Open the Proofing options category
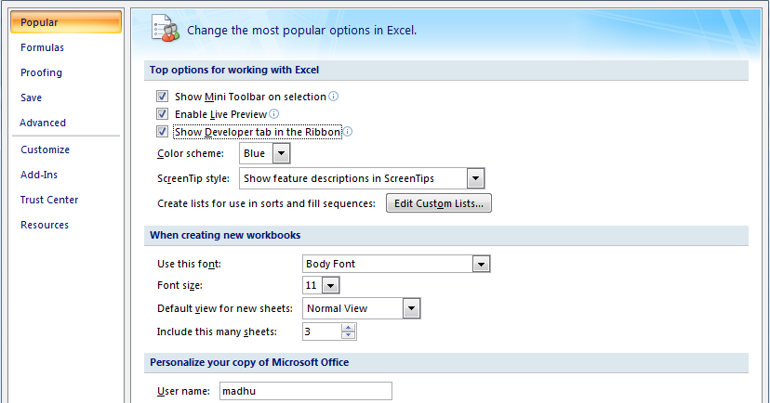This screenshot has height=403, width=770. (x=41, y=72)
